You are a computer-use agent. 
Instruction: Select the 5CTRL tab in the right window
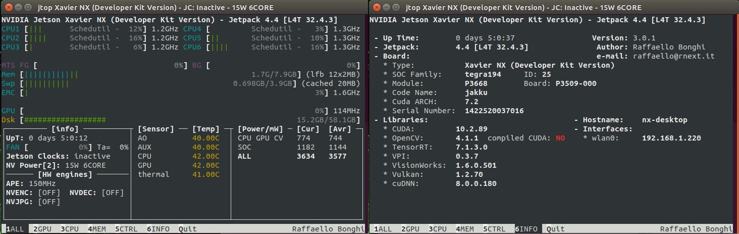(494, 229)
